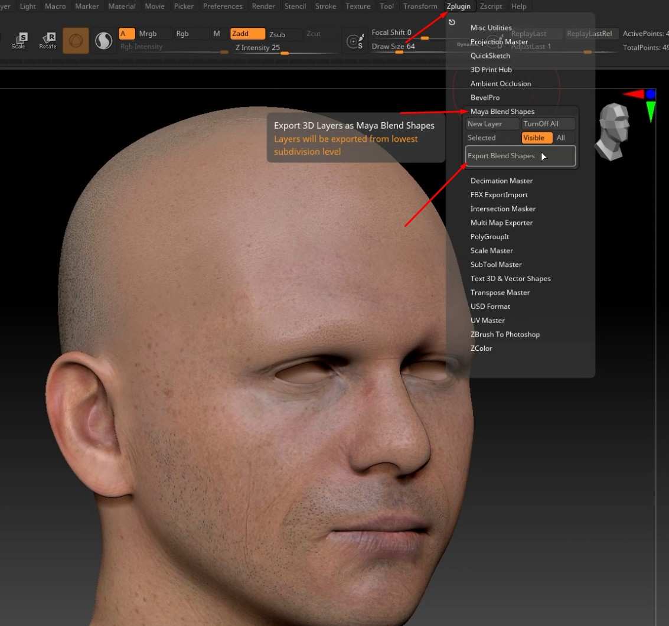Expand Ambient Occlusion plugin
This screenshot has width=669, height=626.
[501, 84]
